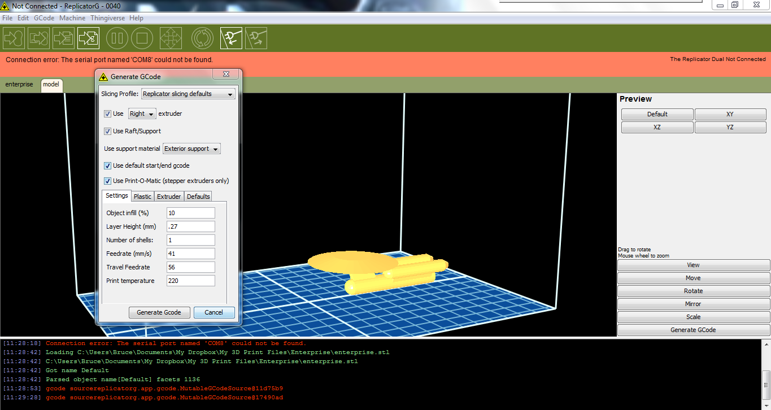Image resolution: width=771 pixels, height=410 pixels.
Task: Open the Right extruder dropdown
Action: click(142, 114)
